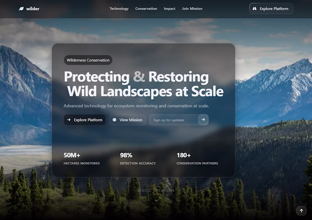Focus the Sign up for updates field
The width and height of the screenshot is (312, 220).
pos(174,120)
